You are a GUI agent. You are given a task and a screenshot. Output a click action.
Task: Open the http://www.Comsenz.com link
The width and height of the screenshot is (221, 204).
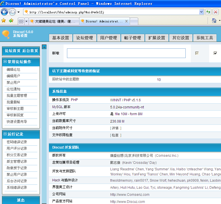pos(130,195)
